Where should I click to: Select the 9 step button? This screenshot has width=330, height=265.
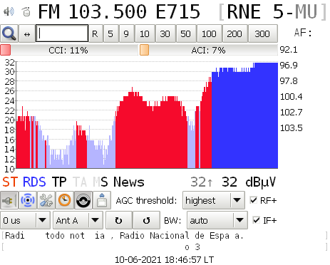pyautogui.click(x=126, y=33)
